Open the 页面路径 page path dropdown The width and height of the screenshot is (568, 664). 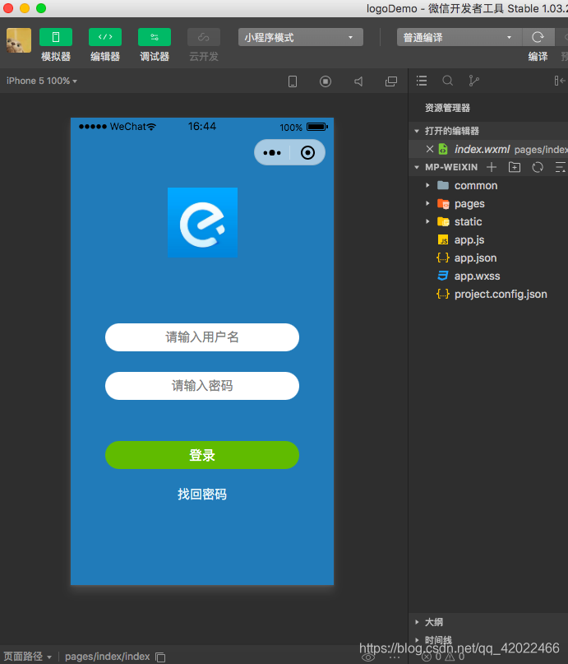(27, 657)
